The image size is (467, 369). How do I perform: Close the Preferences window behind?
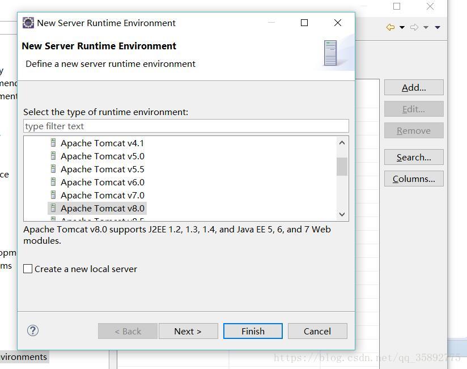[x=430, y=6]
